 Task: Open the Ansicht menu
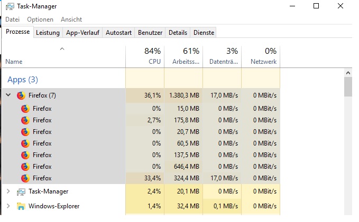coord(71,20)
